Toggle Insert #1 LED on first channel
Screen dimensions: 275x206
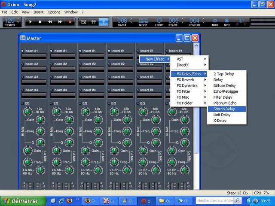(x=22, y=51)
